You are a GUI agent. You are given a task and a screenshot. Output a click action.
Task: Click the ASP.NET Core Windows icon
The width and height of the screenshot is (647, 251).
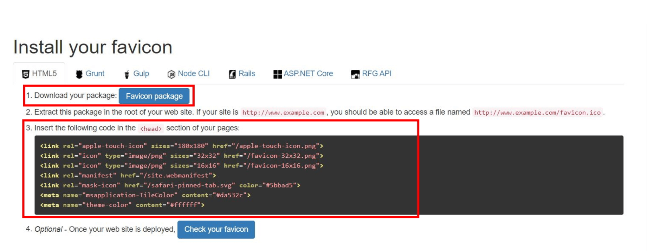coord(278,74)
